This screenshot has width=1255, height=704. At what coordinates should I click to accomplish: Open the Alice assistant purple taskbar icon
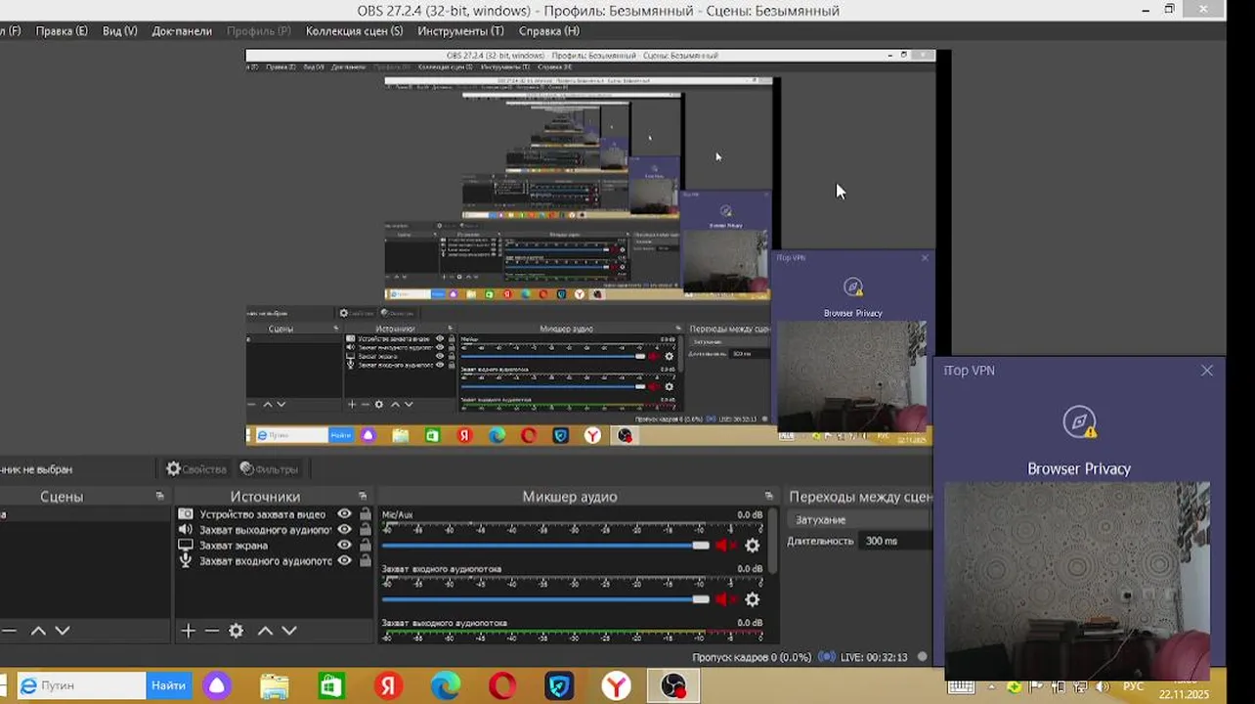click(x=217, y=686)
